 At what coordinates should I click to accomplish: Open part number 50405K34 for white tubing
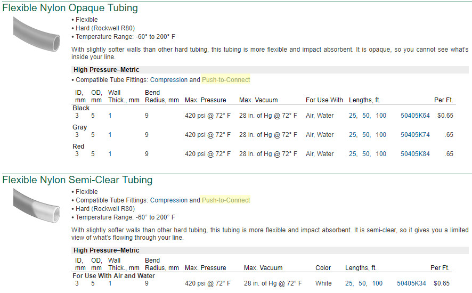pyautogui.click(x=411, y=283)
